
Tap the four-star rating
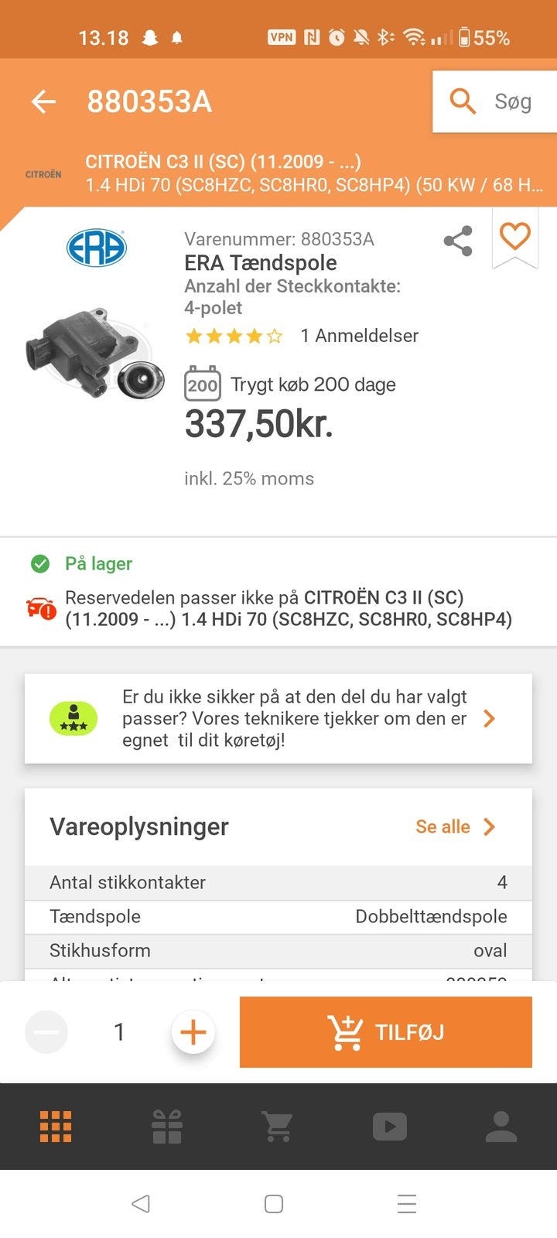234,336
